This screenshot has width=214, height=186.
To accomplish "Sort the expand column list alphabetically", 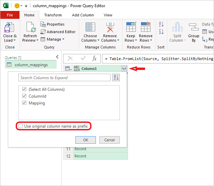I will 116,77.
